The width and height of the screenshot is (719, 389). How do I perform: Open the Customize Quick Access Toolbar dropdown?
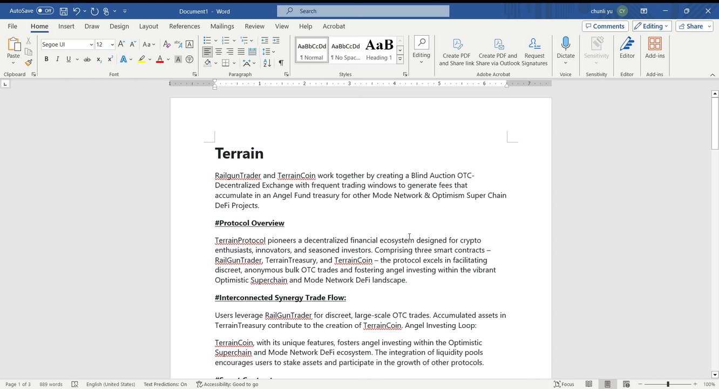coord(125,11)
